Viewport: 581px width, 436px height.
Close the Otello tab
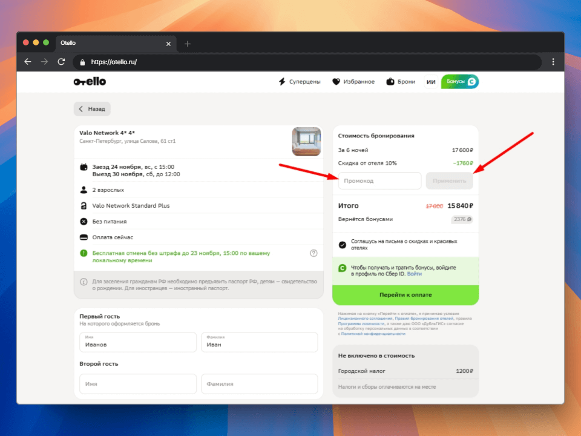pos(169,44)
